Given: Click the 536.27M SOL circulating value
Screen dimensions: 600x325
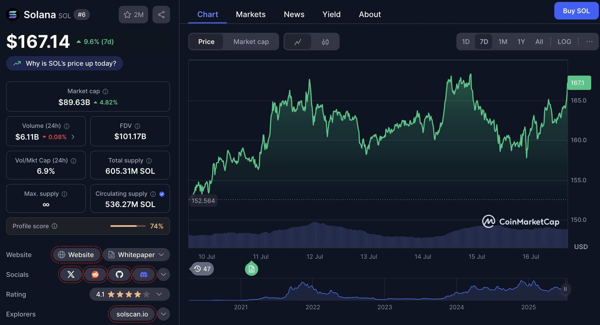Looking at the screenshot, I should pos(130,204).
